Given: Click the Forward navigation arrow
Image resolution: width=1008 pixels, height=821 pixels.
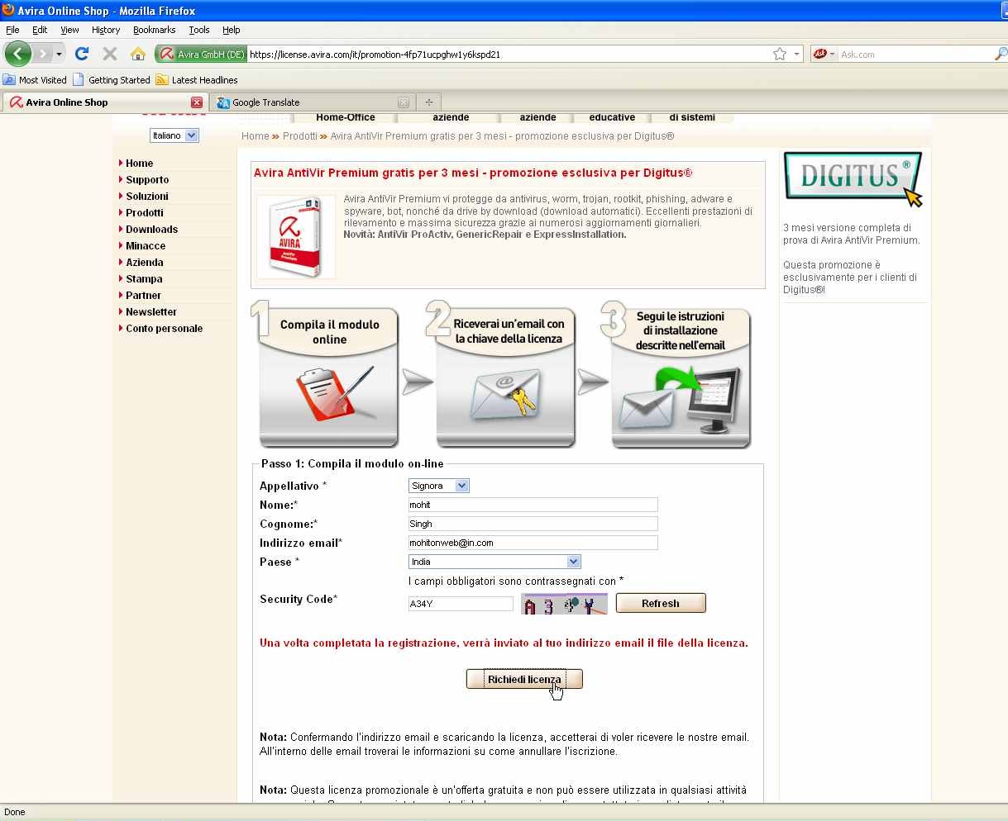Looking at the screenshot, I should (x=42, y=54).
